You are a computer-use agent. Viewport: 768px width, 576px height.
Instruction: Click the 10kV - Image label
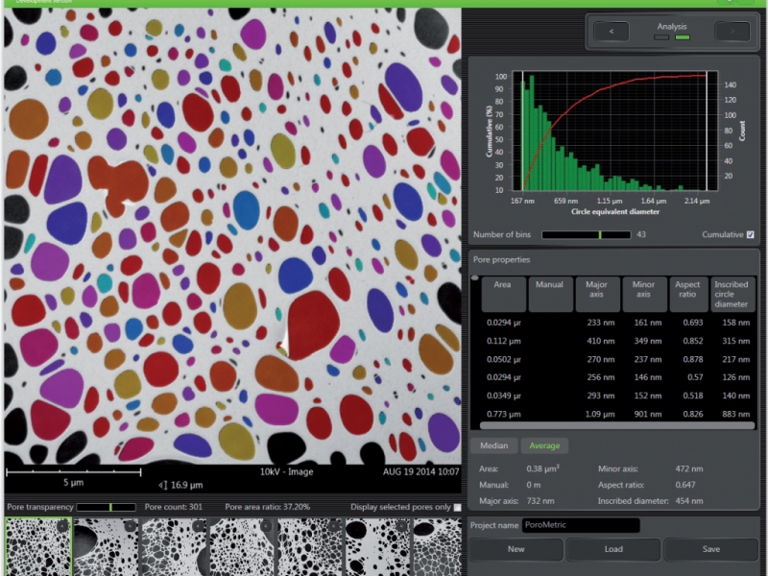pos(286,471)
